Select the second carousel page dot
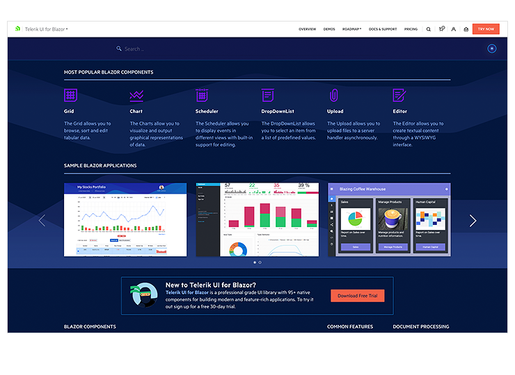This screenshot has height=375, width=515. click(260, 262)
